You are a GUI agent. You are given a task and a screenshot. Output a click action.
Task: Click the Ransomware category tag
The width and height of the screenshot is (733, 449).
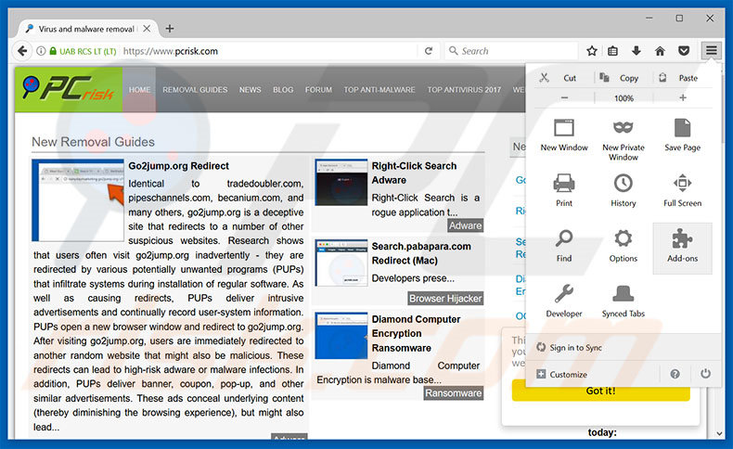454,393
